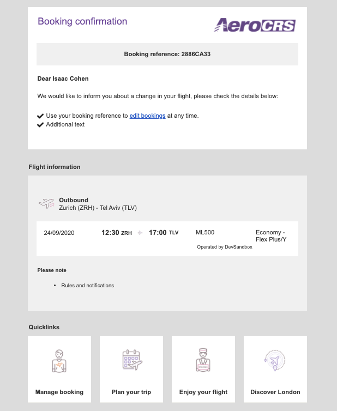The image size is (337, 411).
Task: Click the arrow between ZRH and TLV
Action: (140, 233)
